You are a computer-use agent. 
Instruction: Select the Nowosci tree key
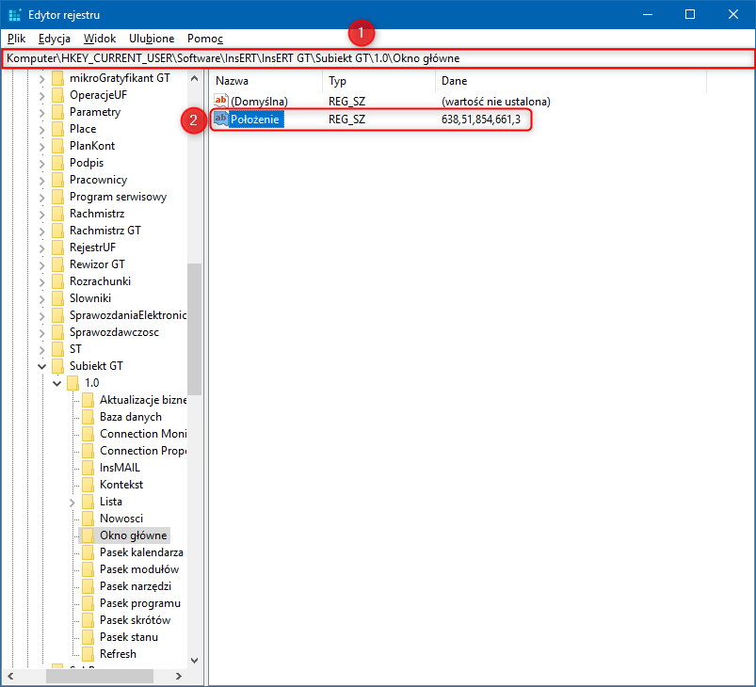121,519
